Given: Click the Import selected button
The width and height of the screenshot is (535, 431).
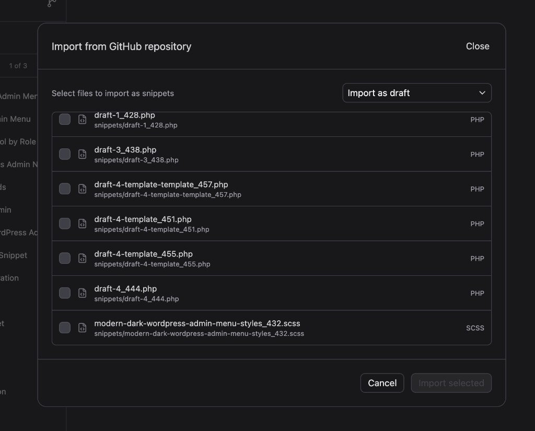Looking at the screenshot, I should (451, 382).
